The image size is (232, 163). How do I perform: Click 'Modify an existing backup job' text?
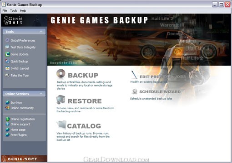pos(149,82)
